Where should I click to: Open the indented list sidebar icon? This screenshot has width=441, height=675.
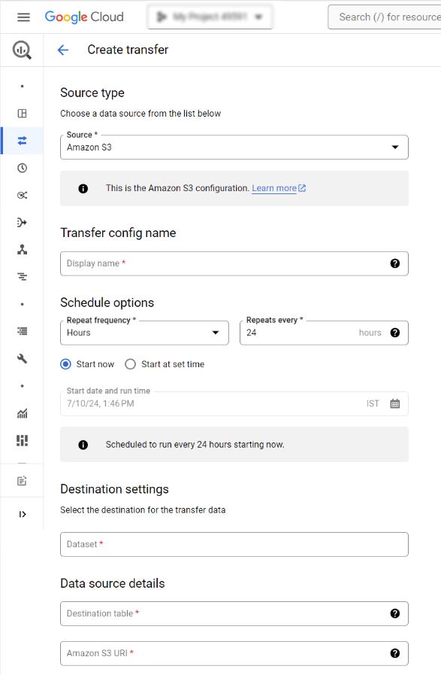point(22,331)
